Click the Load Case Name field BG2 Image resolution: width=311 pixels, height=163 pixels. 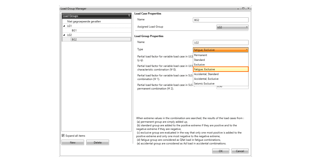coord(221,20)
